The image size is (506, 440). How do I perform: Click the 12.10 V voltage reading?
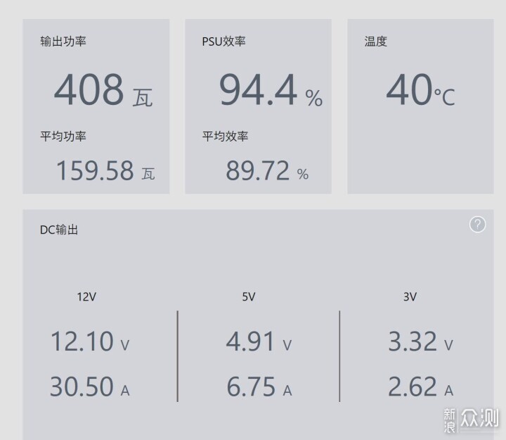point(90,341)
